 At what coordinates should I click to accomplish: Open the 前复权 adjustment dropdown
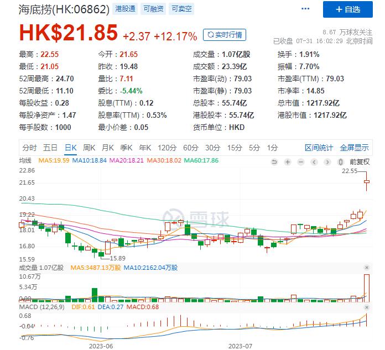(x=360, y=162)
